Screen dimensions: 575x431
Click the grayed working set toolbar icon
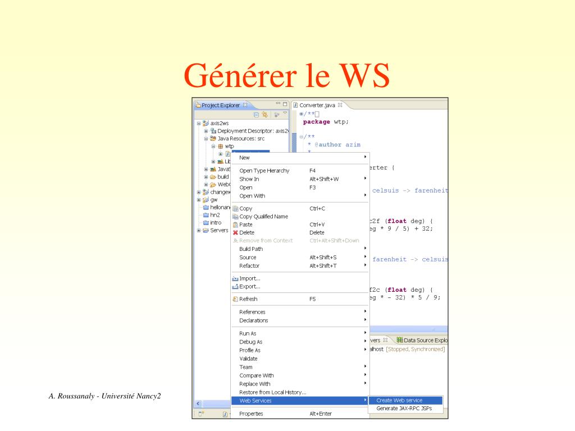(276, 114)
